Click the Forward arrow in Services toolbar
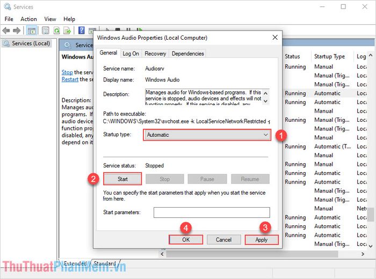The image size is (376, 279). pyautogui.click(x=17, y=31)
